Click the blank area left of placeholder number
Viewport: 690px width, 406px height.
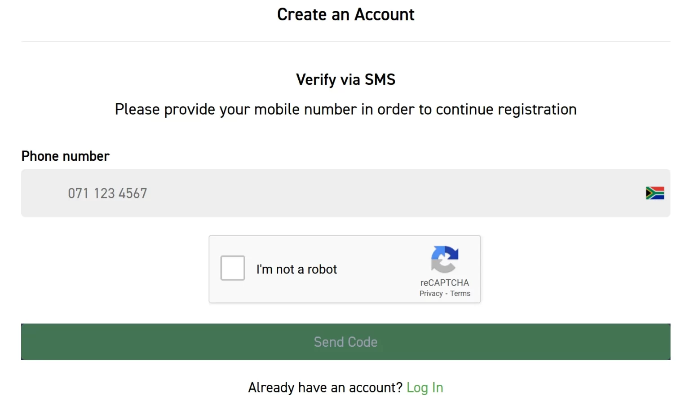pyautogui.click(x=44, y=193)
